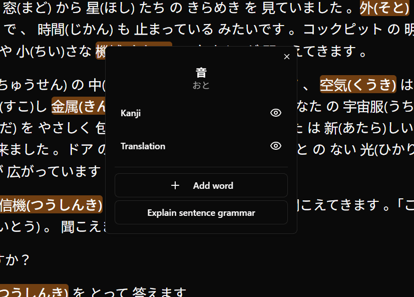
Task: Click the highlighted つうしんき at bottom
Action: pos(34,292)
